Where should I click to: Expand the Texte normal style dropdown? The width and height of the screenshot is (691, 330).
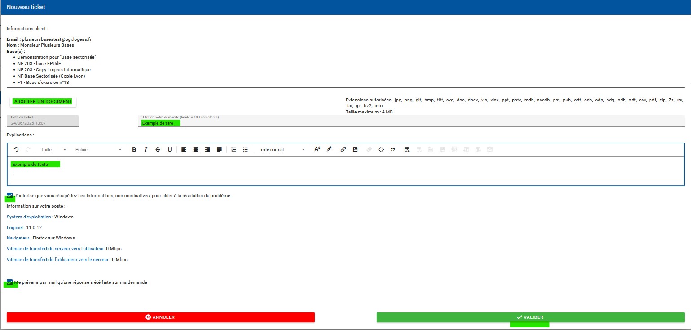click(282, 150)
